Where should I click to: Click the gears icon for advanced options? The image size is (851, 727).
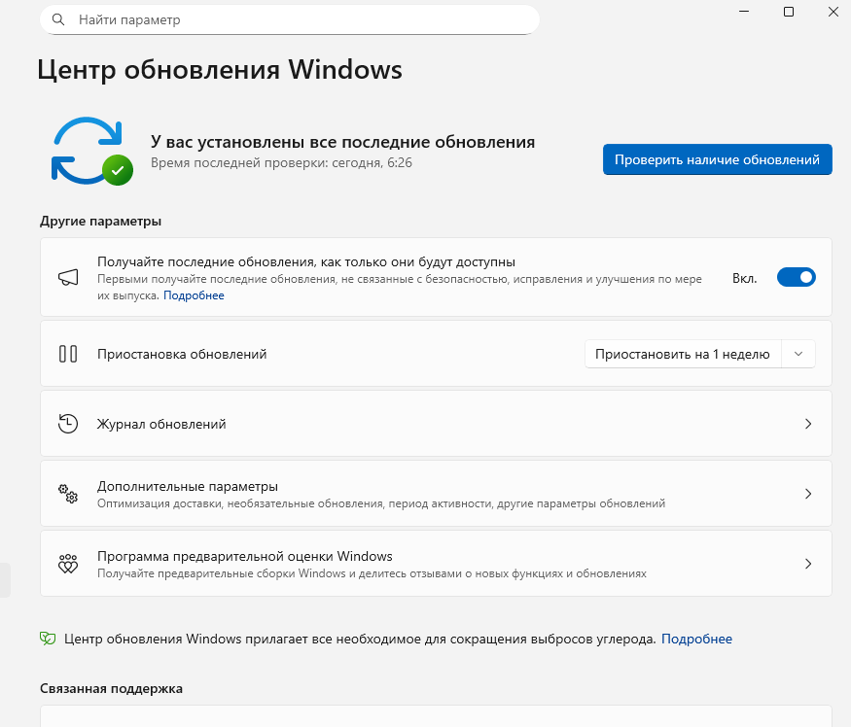(68, 494)
